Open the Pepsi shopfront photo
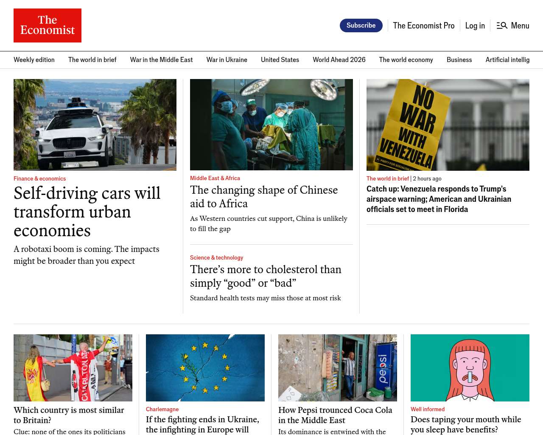 click(338, 368)
